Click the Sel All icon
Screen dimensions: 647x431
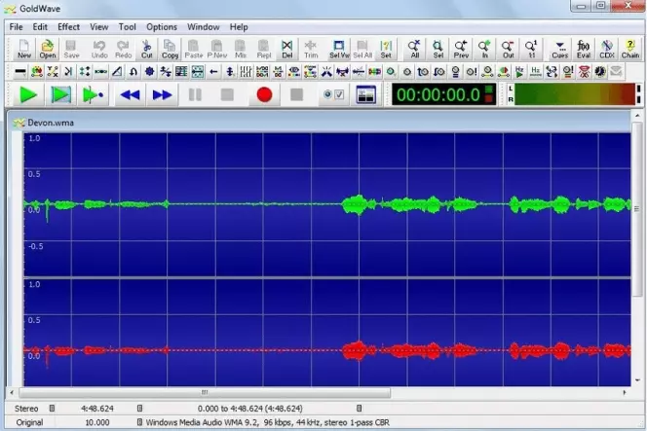click(x=362, y=49)
